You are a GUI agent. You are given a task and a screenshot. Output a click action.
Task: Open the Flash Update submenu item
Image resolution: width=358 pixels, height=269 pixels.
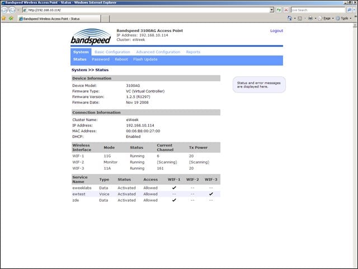pos(145,59)
